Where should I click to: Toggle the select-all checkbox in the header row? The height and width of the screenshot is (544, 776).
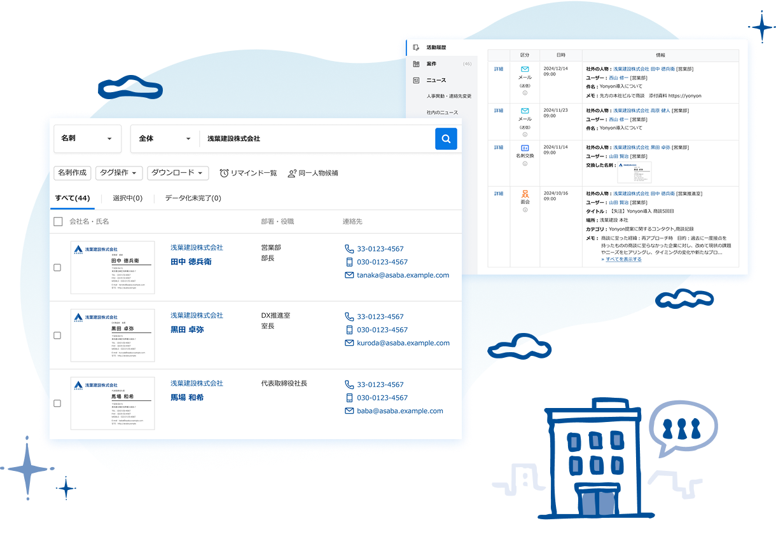click(x=58, y=222)
